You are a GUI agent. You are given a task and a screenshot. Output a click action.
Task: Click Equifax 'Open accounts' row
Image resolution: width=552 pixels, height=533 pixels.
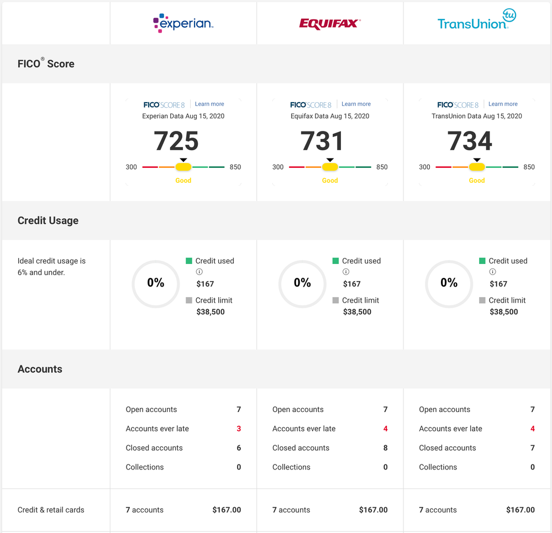(x=330, y=409)
